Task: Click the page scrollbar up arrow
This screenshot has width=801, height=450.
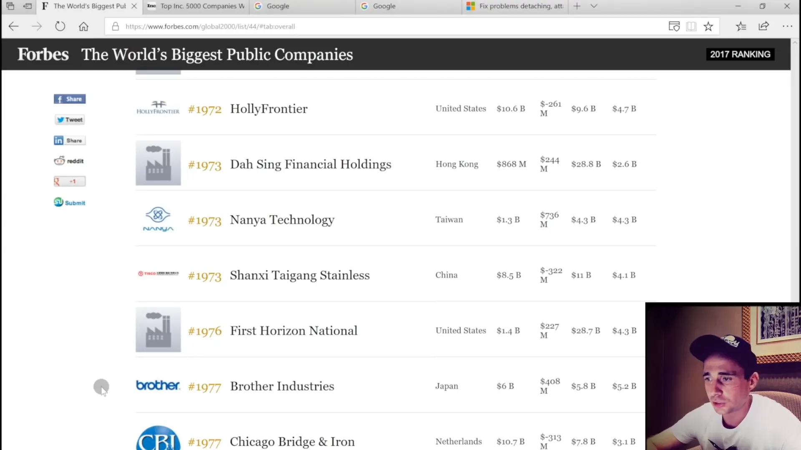Action: pyautogui.click(x=795, y=42)
